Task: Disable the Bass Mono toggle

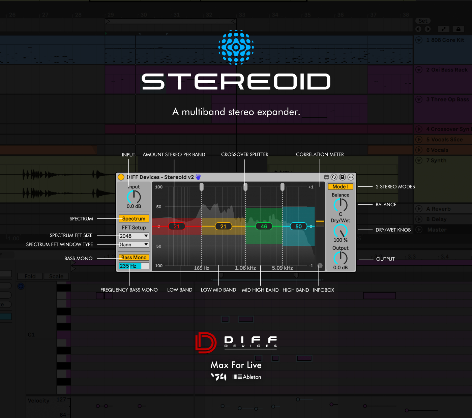Action: (x=134, y=257)
